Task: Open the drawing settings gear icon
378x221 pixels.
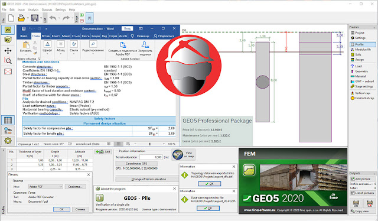Action: [x=8, y=141]
